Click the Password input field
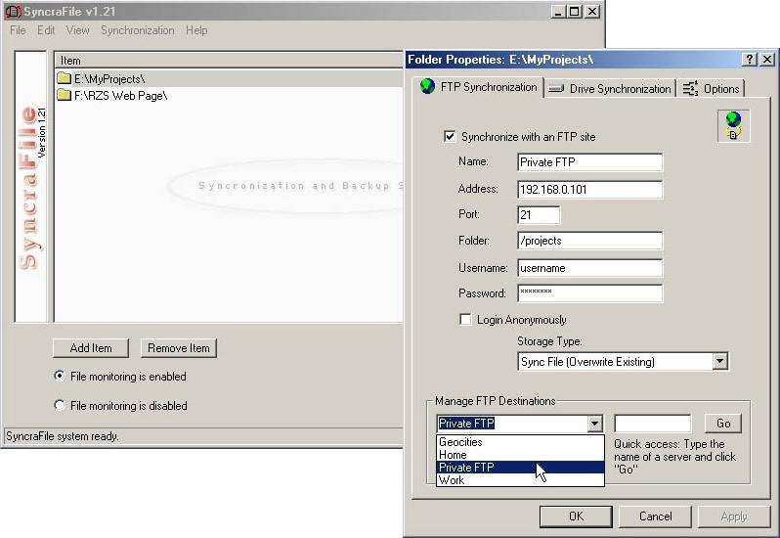This screenshot has height=538, width=780. [590, 293]
